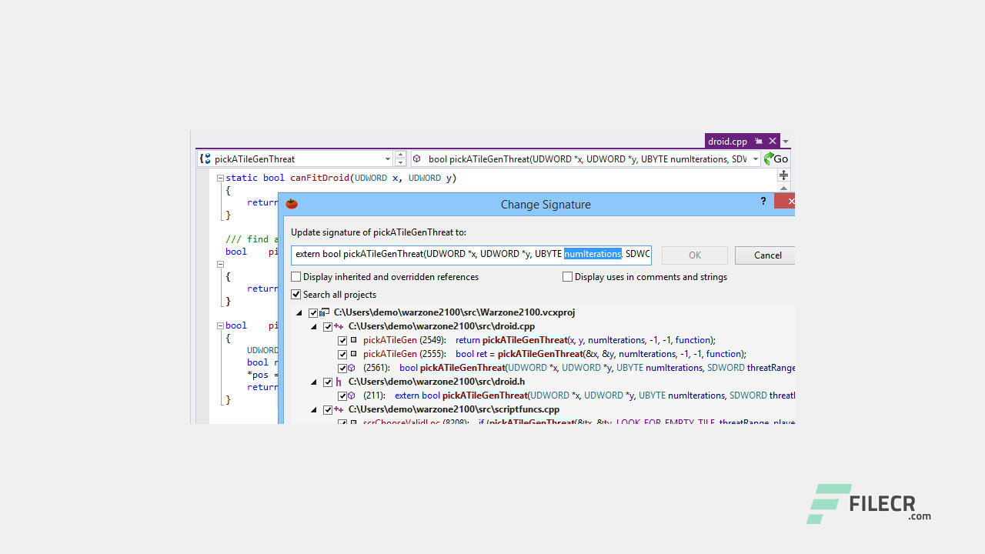The width and height of the screenshot is (985, 554).
Task: Uncheck the (2561) definition result checkbox
Action: (x=342, y=369)
